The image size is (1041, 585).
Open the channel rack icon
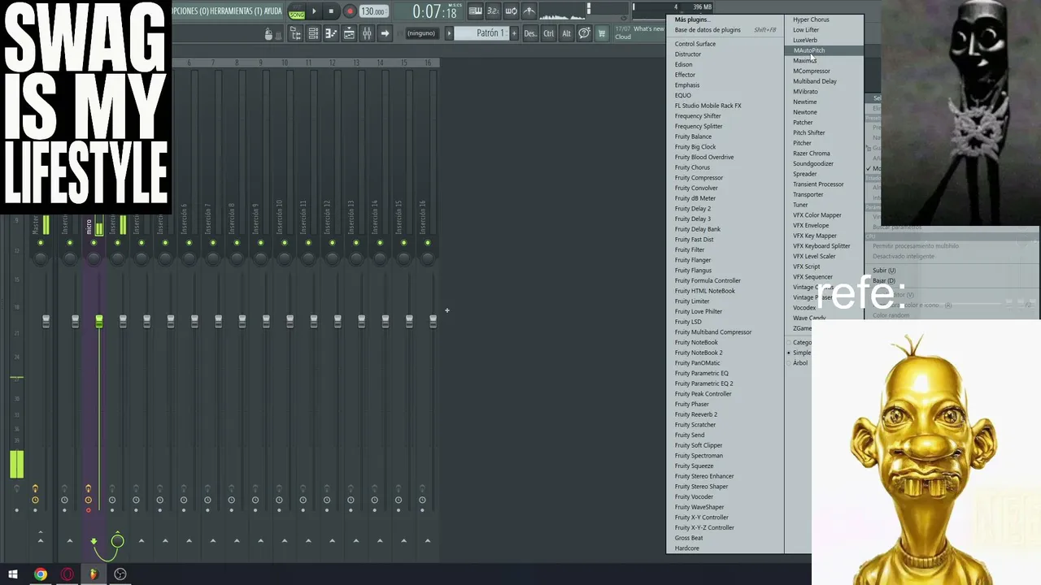313,33
